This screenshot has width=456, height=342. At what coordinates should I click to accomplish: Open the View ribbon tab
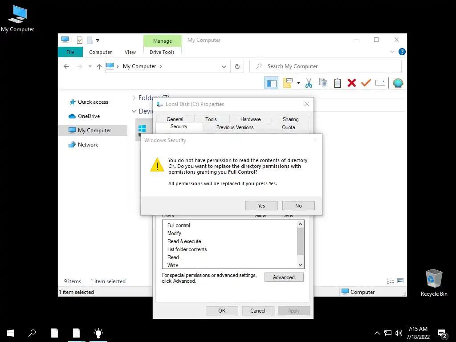point(130,52)
